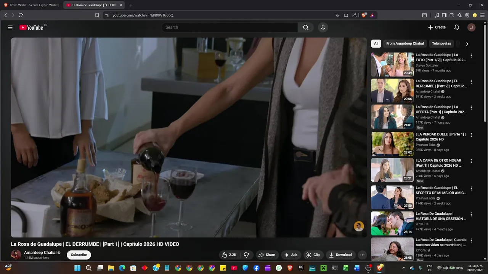Image resolution: width=488 pixels, height=274 pixels.
Task: Open options for LA FOTO video
Action: tap(471, 56)
